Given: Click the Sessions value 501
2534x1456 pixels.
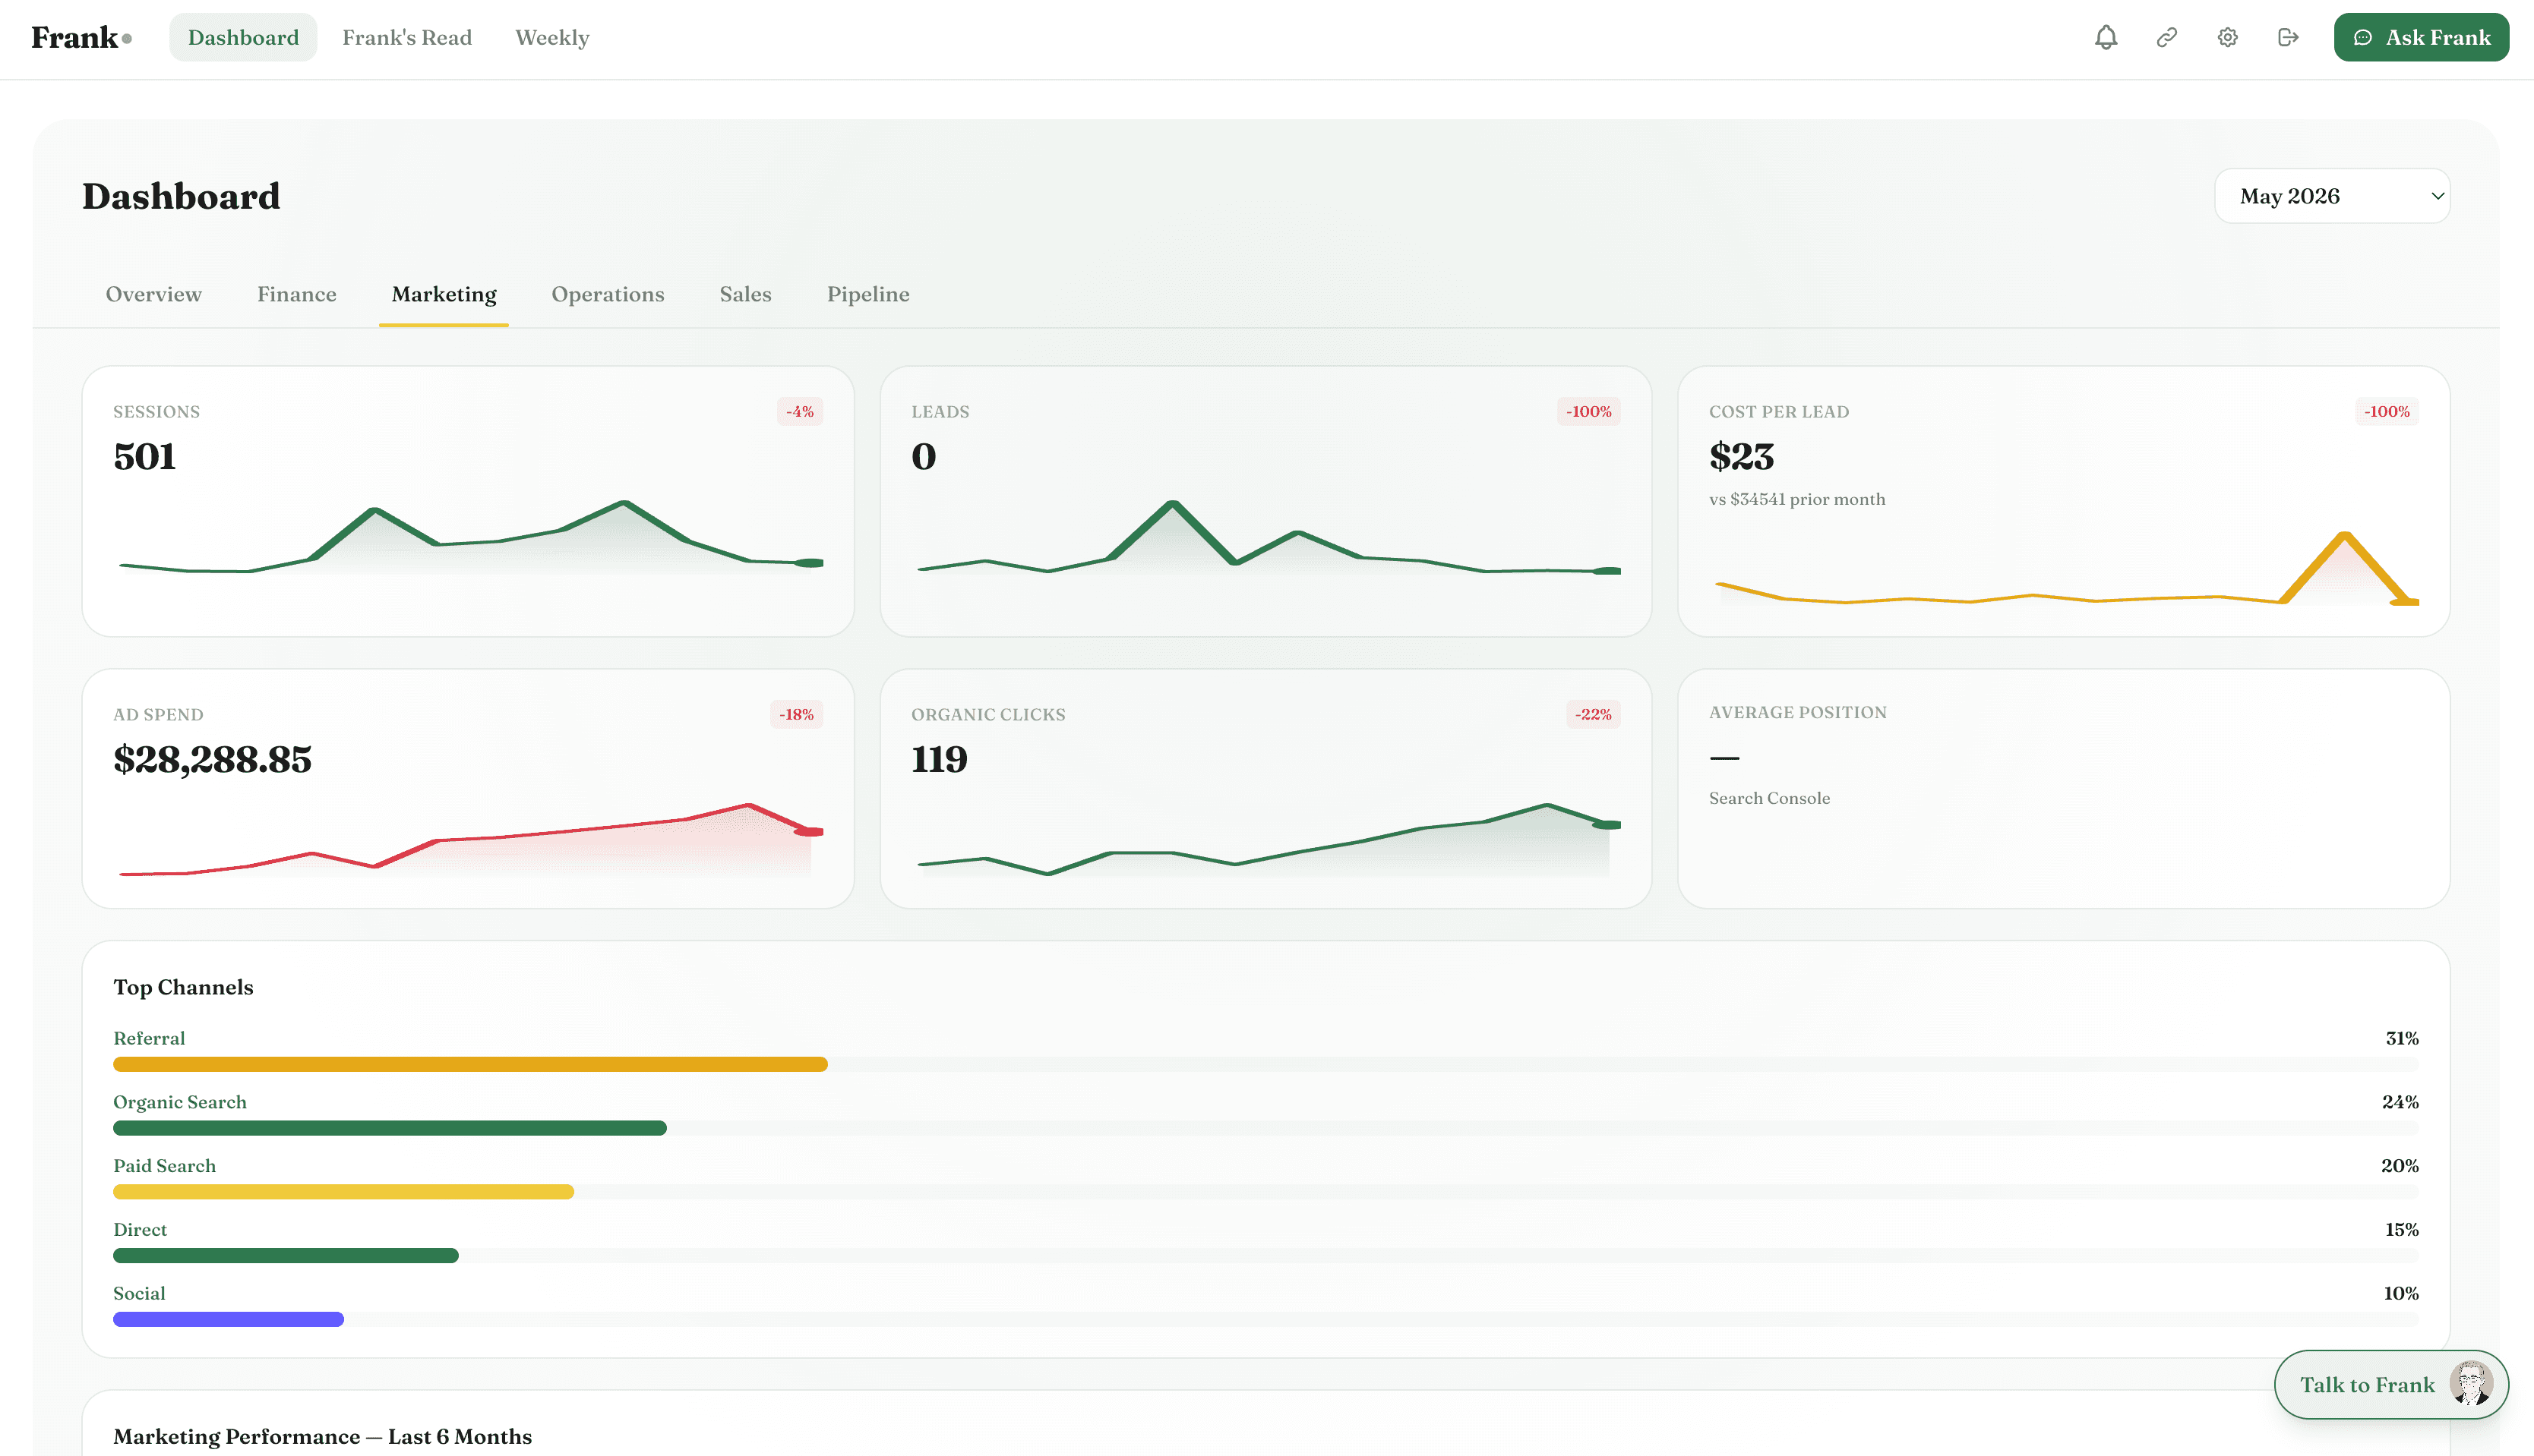Looking at the screenshot, I should point(145,457).
